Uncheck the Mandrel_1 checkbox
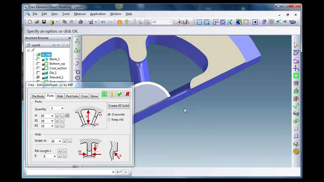 pos(38,77)
